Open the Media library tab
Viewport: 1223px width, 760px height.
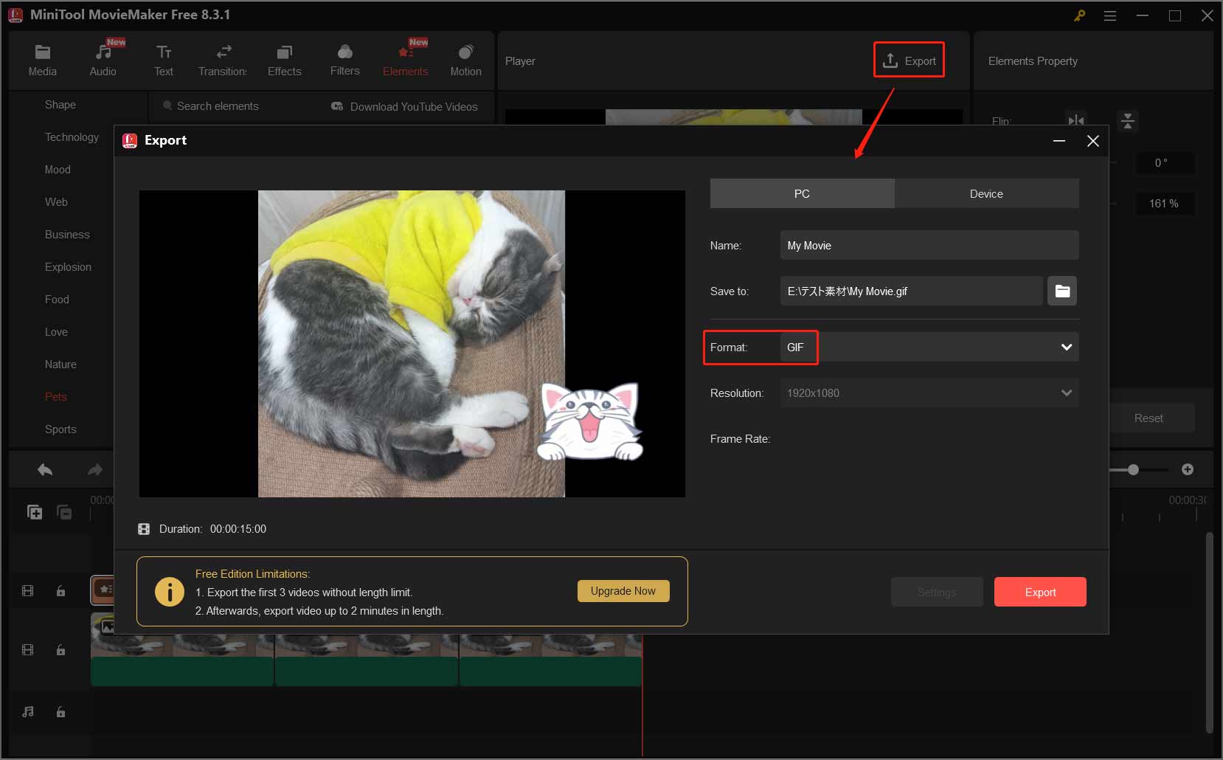42,60
